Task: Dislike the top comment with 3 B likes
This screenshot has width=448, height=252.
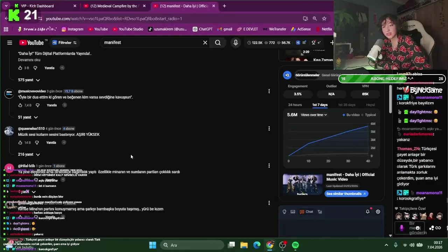Action: pyautogui.click(x=35, y=68)
